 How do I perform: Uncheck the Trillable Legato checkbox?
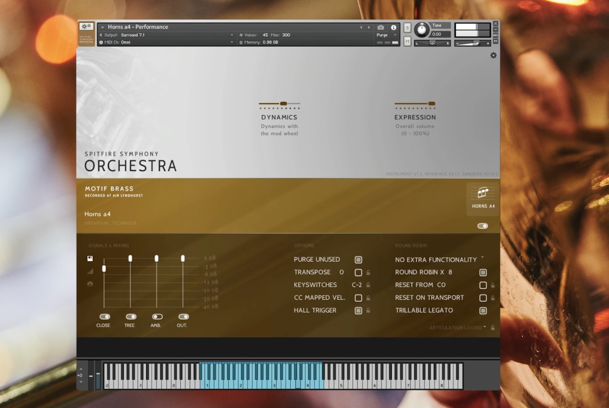click(x=483, y=311)
